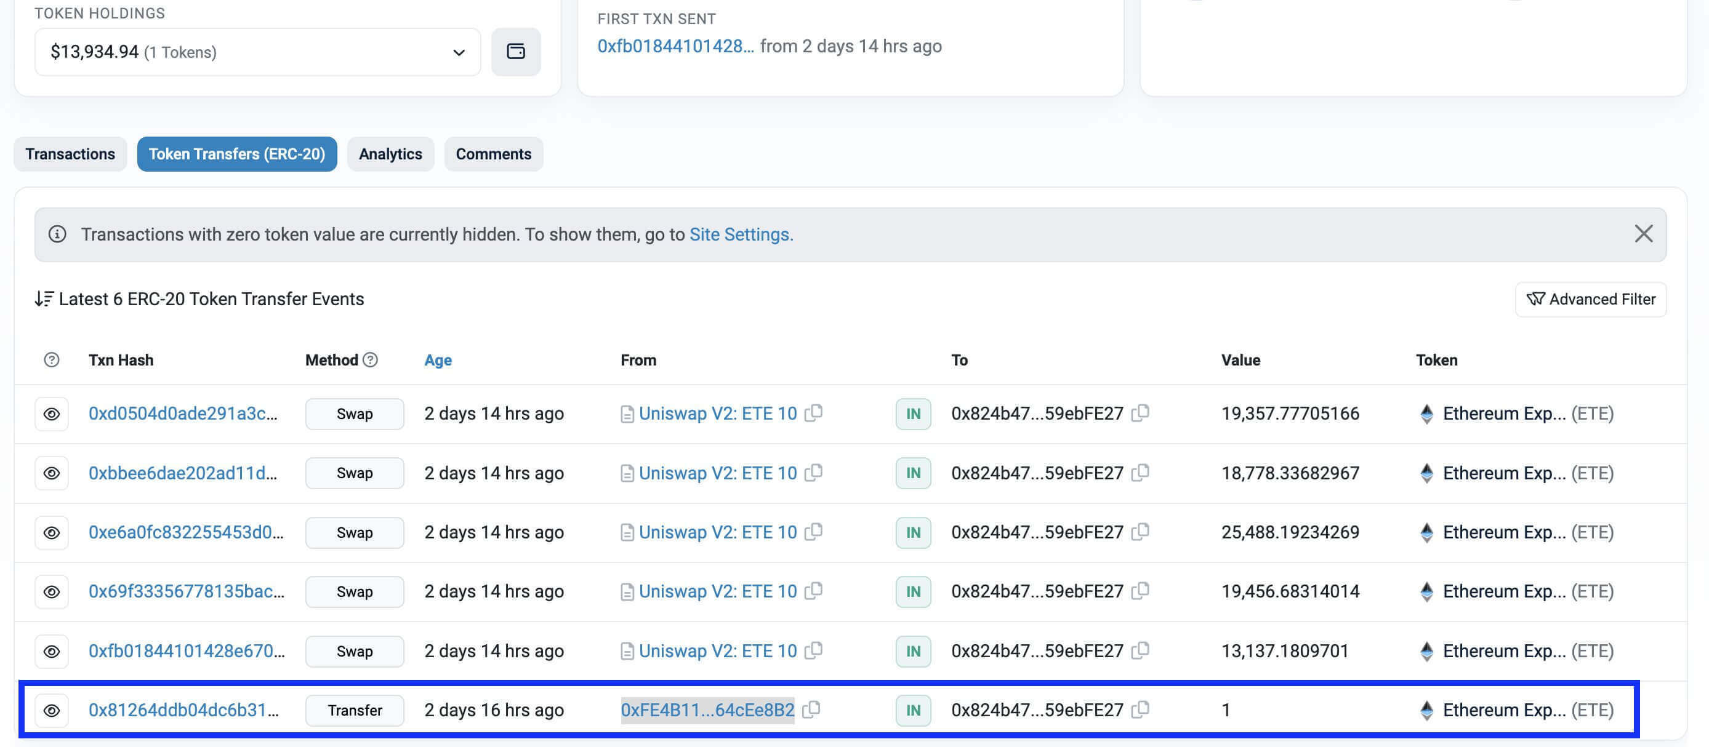The width and height of the screenshot is (1709, 747).
Task: Click contract file icon in 0xd0504d0ade291a3c row
Action: click(x=627, y=414)
